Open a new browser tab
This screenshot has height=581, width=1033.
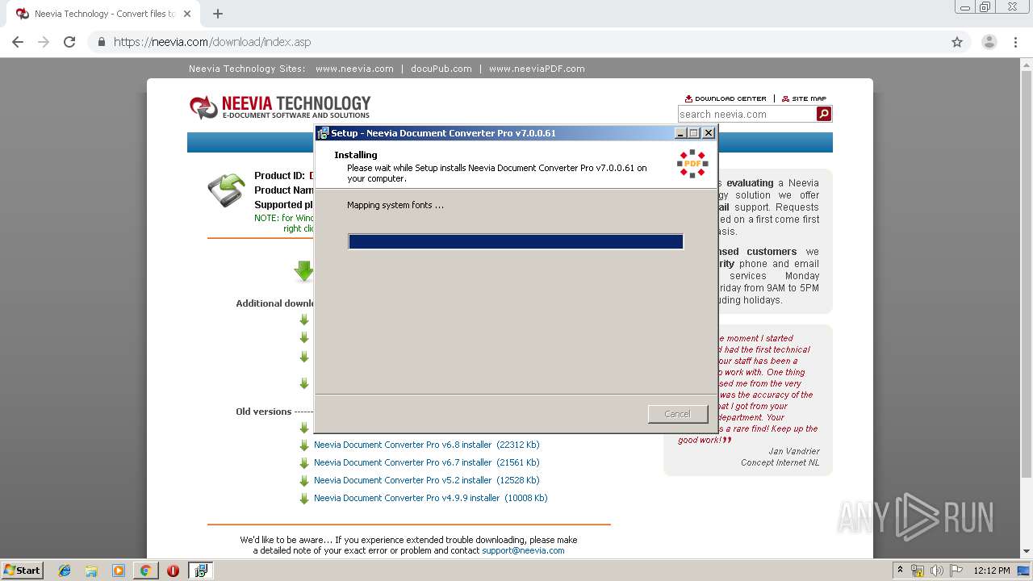tap(218, 14)
